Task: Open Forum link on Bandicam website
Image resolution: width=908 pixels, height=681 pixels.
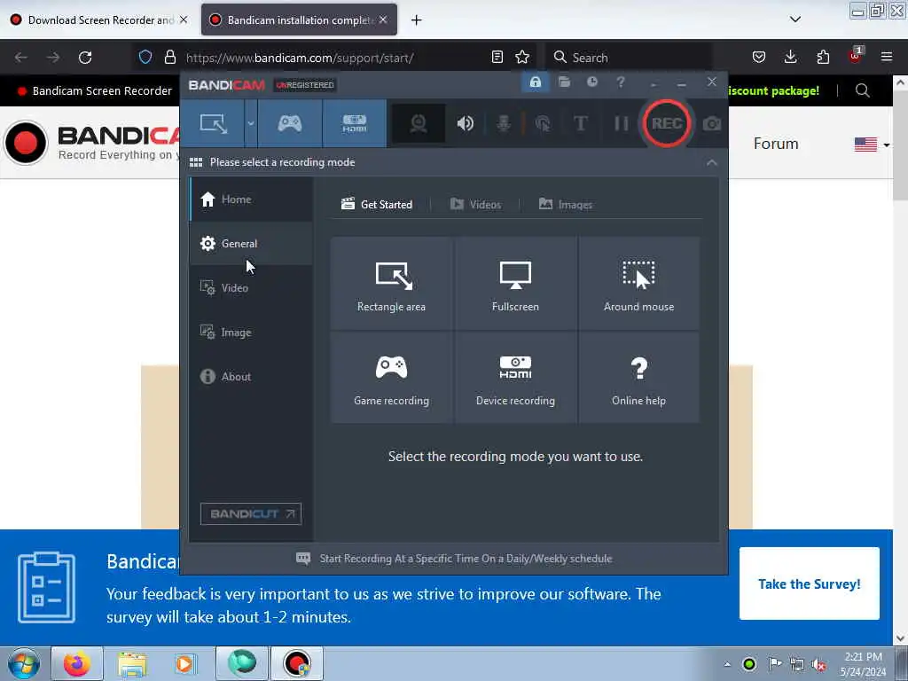Action: point(775,144)
